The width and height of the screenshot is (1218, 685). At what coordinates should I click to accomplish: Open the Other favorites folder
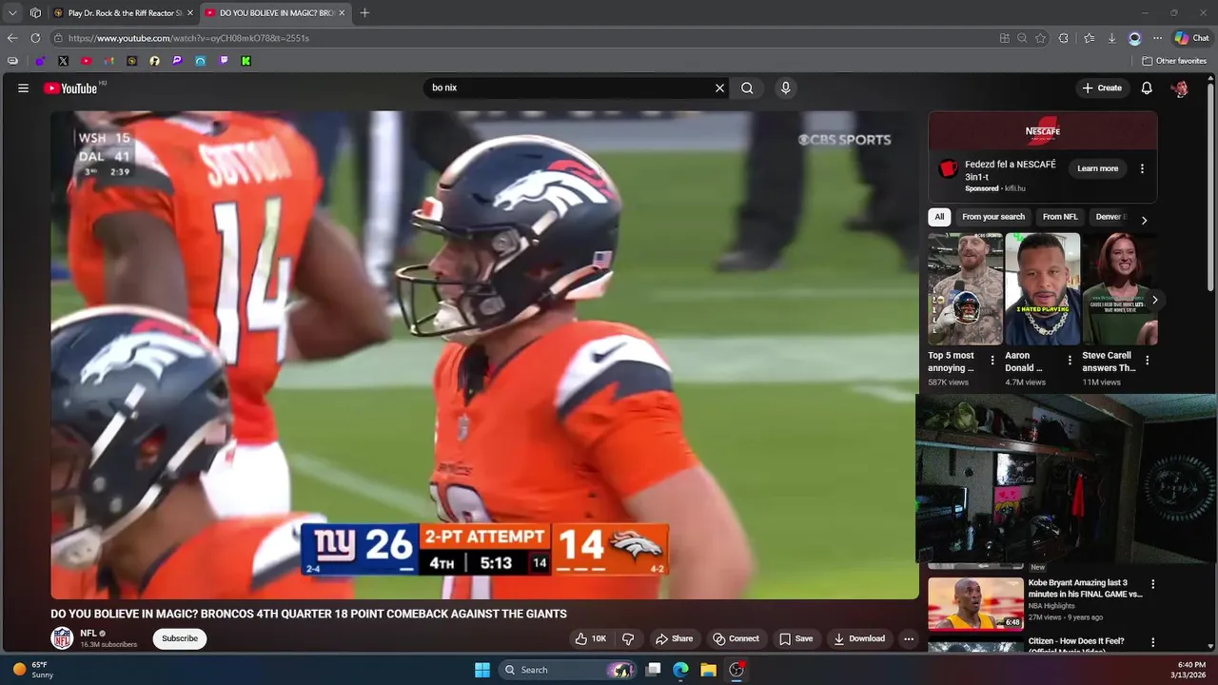coord(1174,61)
